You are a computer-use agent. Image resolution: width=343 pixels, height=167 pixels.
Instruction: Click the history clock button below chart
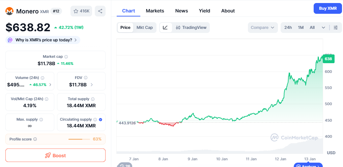pos(125,165)
